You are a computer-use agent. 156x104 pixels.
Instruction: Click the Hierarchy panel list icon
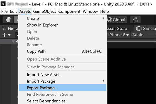coord(4,28)
